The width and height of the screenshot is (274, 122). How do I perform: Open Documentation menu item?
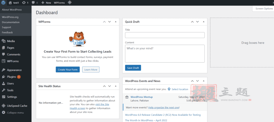click(x=11, y=22)
